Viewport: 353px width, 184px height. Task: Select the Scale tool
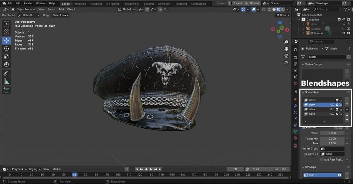[x=6, y=56]
